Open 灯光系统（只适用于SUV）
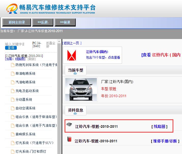The image size is (182, 154). (x=35, y=143)
